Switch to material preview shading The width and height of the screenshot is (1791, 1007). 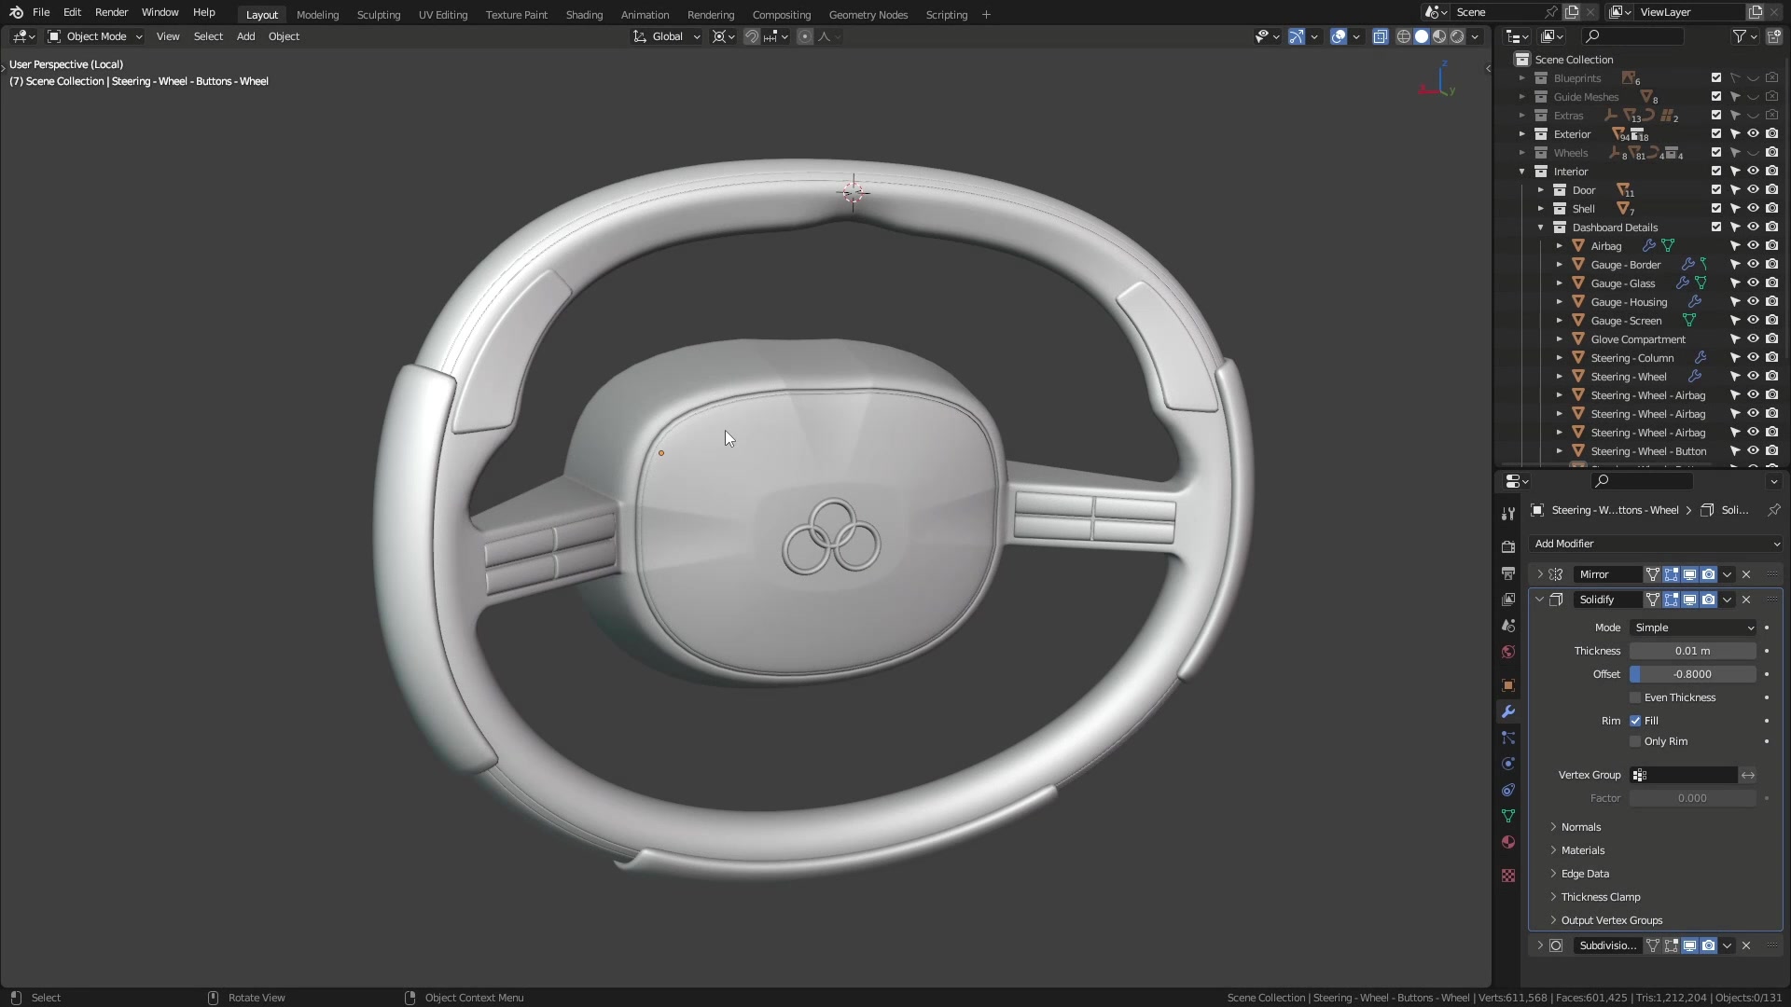tap(1439, 36)
